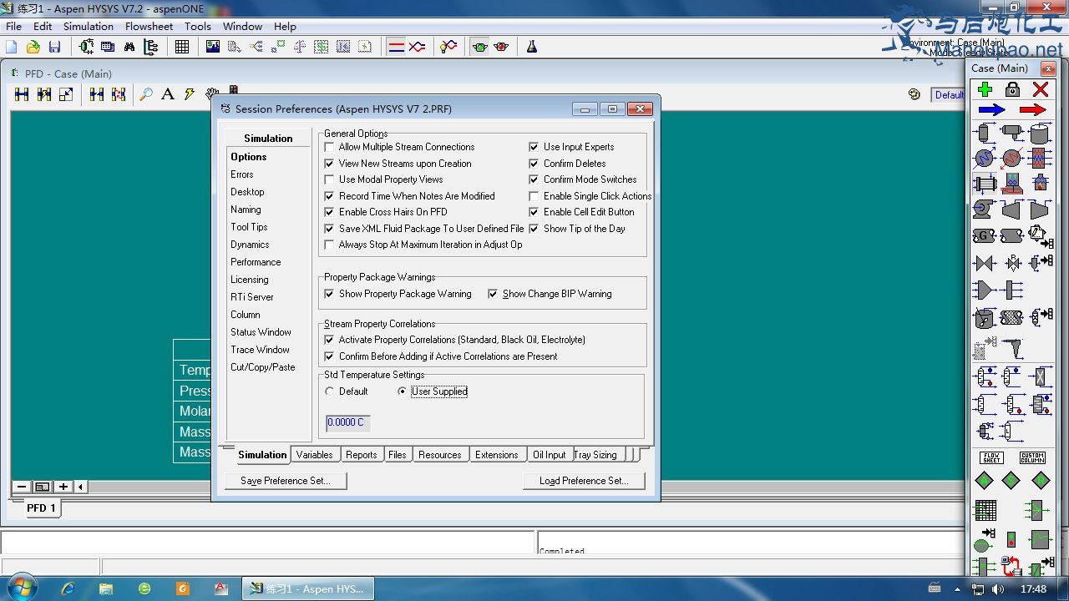Click the lightning bolt icon in the PFD toolbar
Image resolution: width=1069 pixels, height=601 pixels.
coord(190,94)
